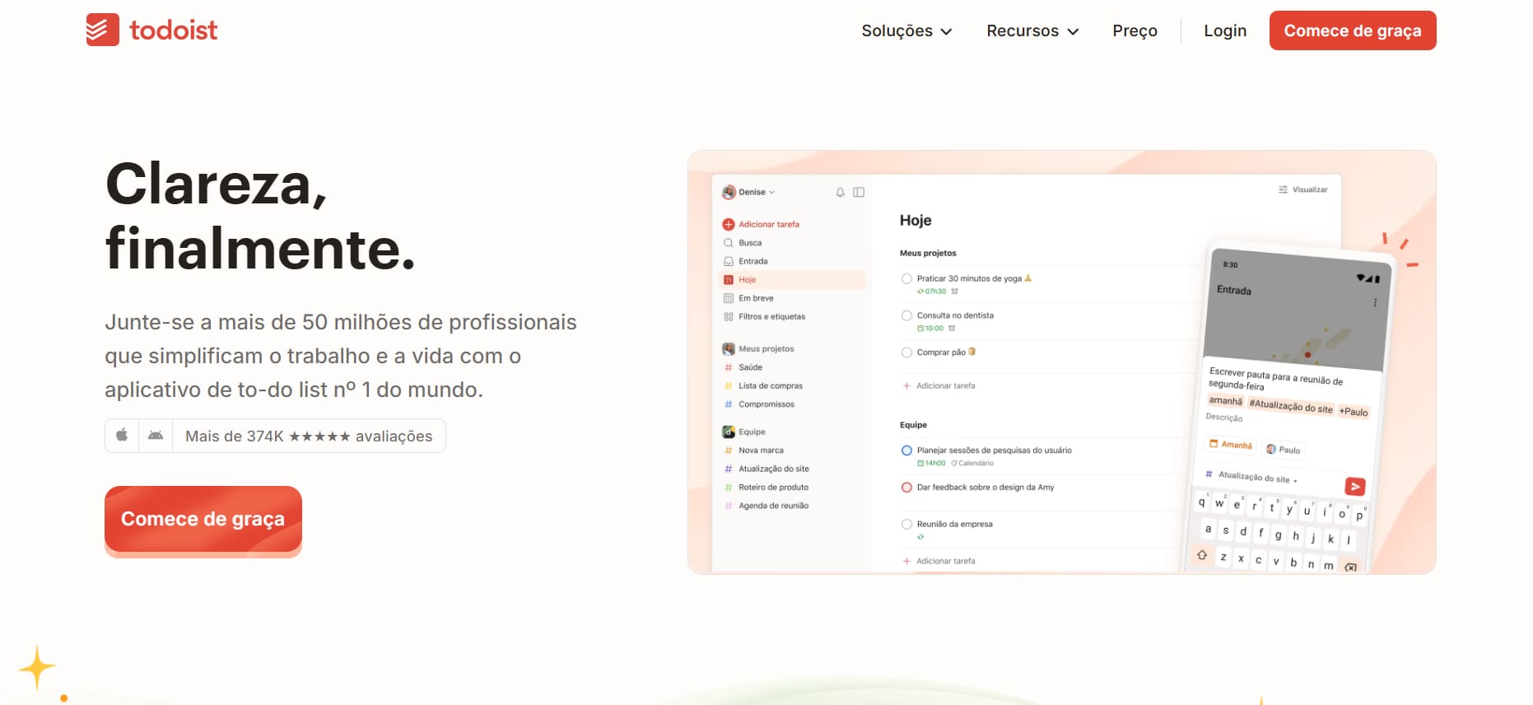Check Planejar sessões de pesquisas do usuário
This screenshot has height=705, width=1533.
tap(906, 451)
